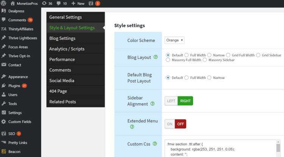
Task: Click the help icon under Extended Menu
Action: click(x=132, y=127)
